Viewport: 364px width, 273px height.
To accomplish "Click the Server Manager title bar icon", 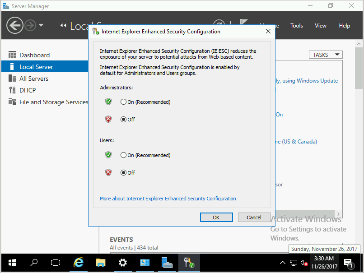I will pyautogui.click(x=5, y=6).
